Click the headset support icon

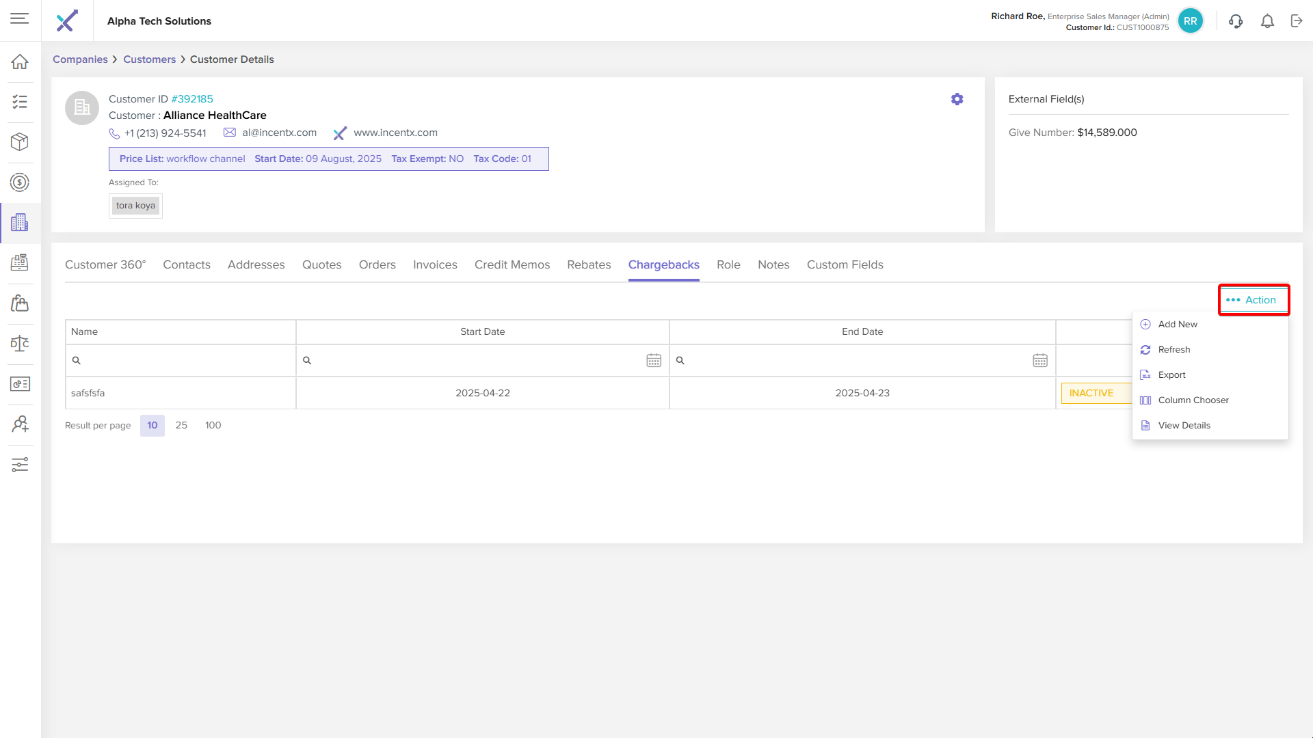(1235, 21)
